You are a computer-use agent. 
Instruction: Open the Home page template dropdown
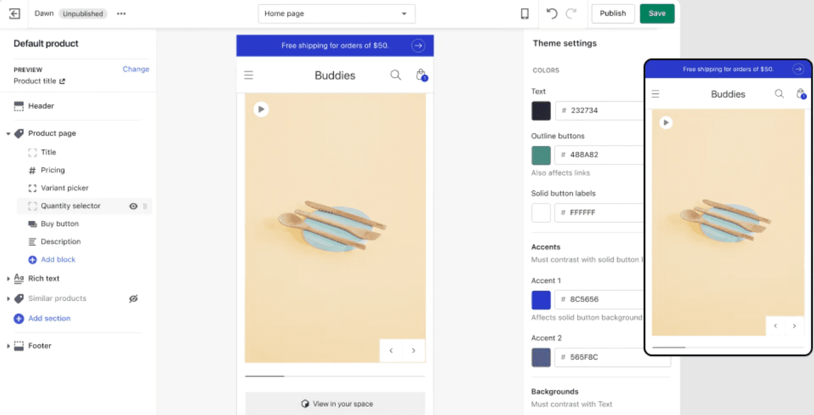click(x=336, y=14)
